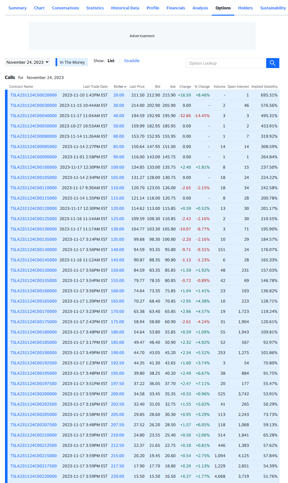The image size is (288, 483).
Task: Open contract TSLA231124C00085000
Action: click(34, 146)
